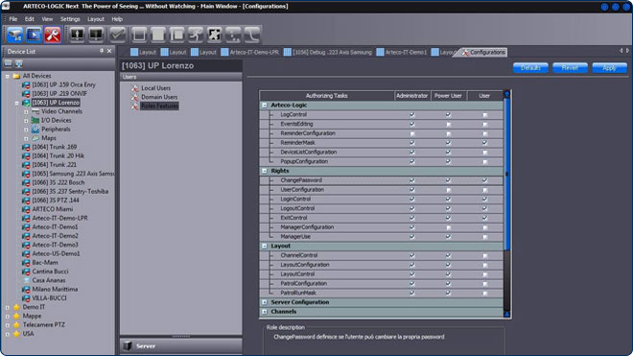The image size is (633, 356).
Task: Click the Local Users icon
Action: coord(134,88)
